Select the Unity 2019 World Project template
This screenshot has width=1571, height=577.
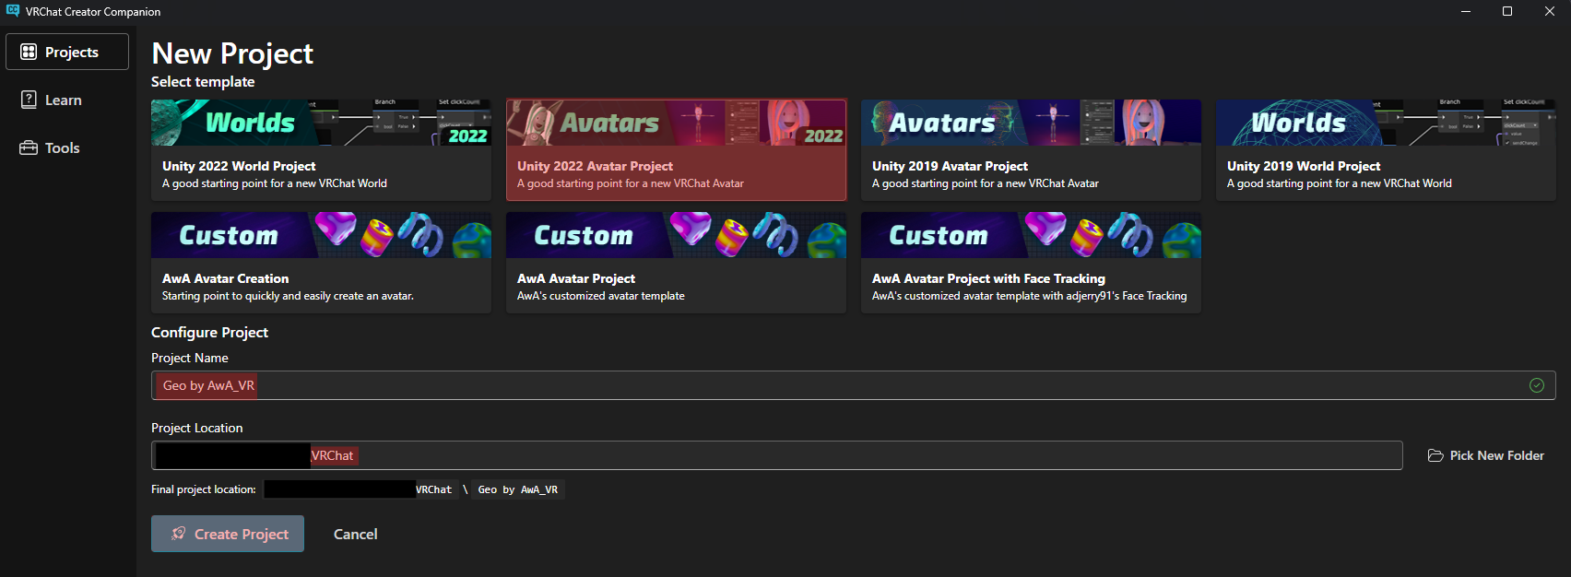tap(1386, 150)
